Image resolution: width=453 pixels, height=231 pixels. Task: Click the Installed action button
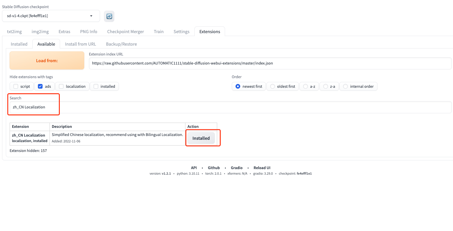[201, 138]
